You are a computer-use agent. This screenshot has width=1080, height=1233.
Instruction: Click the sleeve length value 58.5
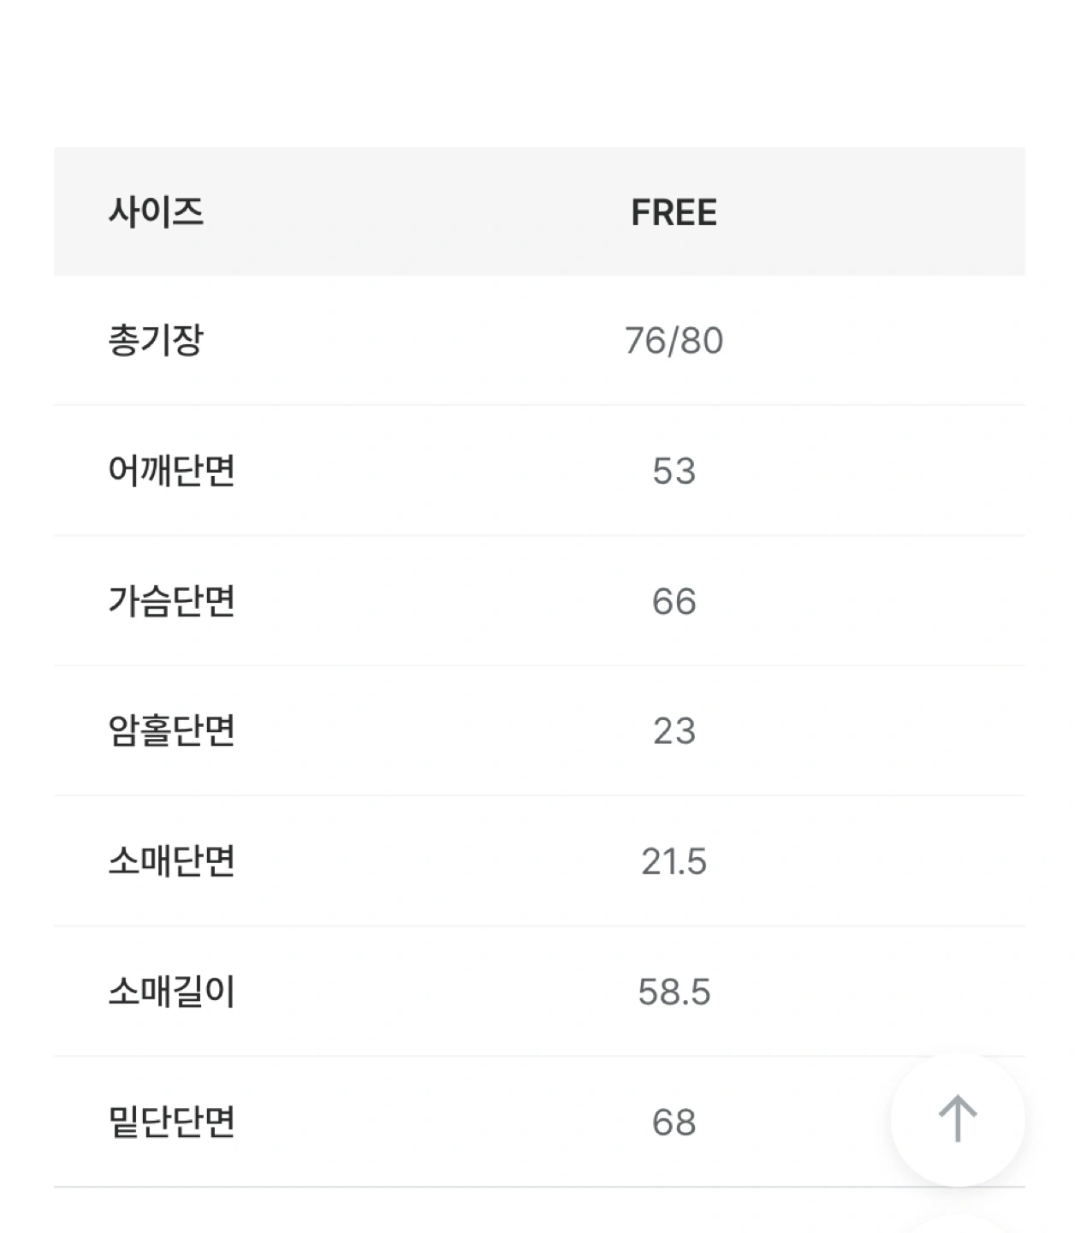pos(674,992)
